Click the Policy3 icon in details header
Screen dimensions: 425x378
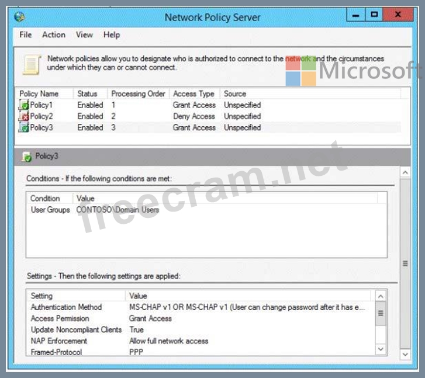27,157
